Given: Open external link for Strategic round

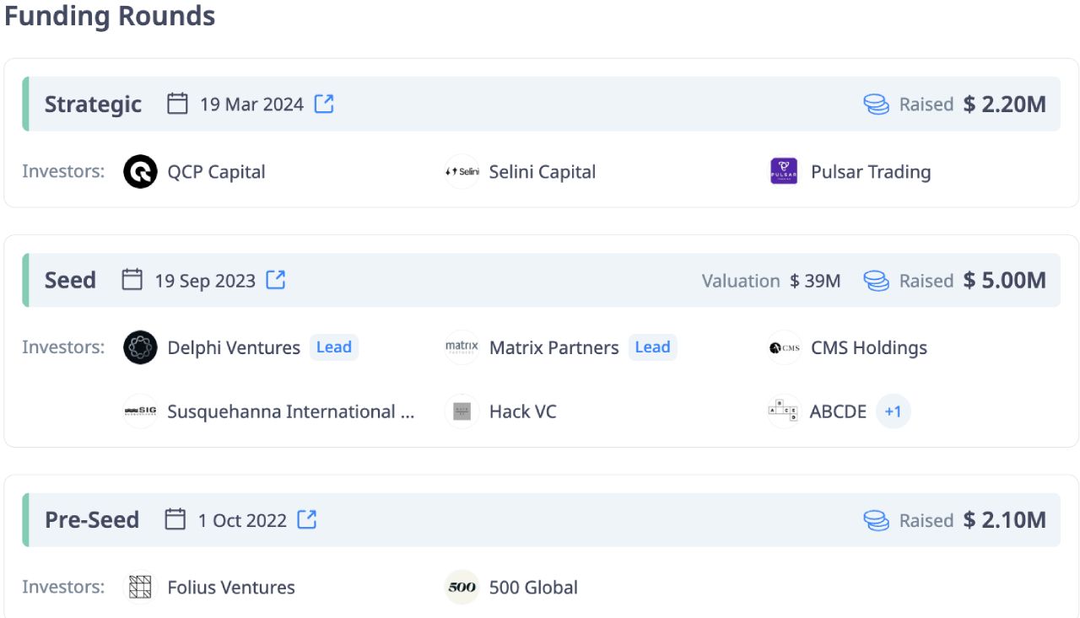Looking at the screenshot, I should (x=324, y=104).
